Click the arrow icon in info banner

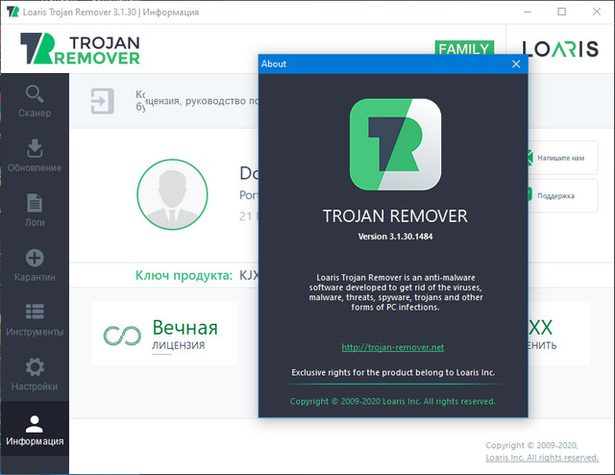pyautogui.click(x=101, y=100)
